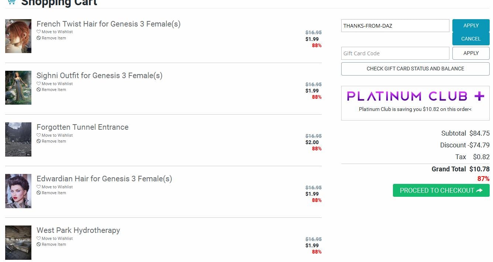
Task: Apply the gift card code
Action: click(x=470, y=53)
